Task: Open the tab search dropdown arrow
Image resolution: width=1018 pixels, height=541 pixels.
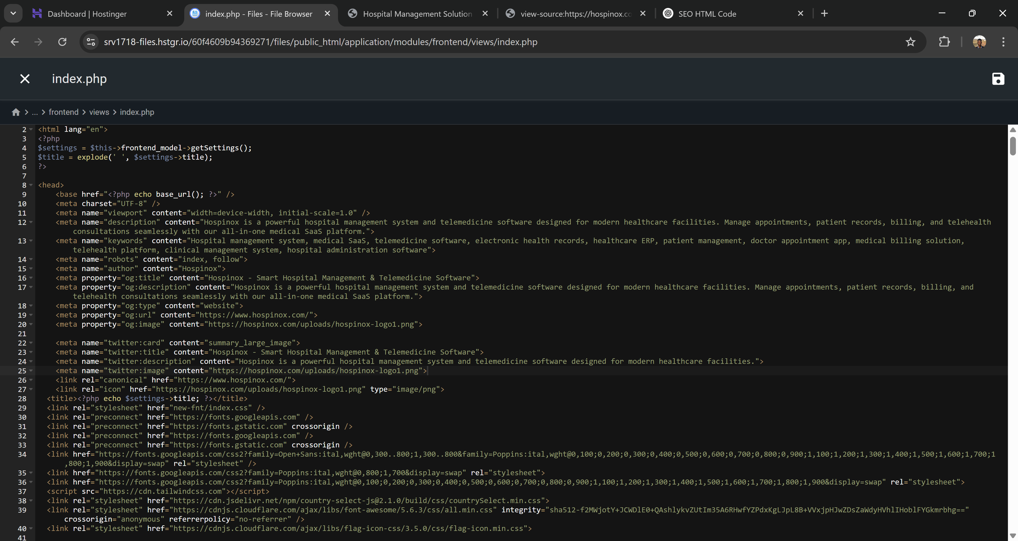Action: pos(13,14)
